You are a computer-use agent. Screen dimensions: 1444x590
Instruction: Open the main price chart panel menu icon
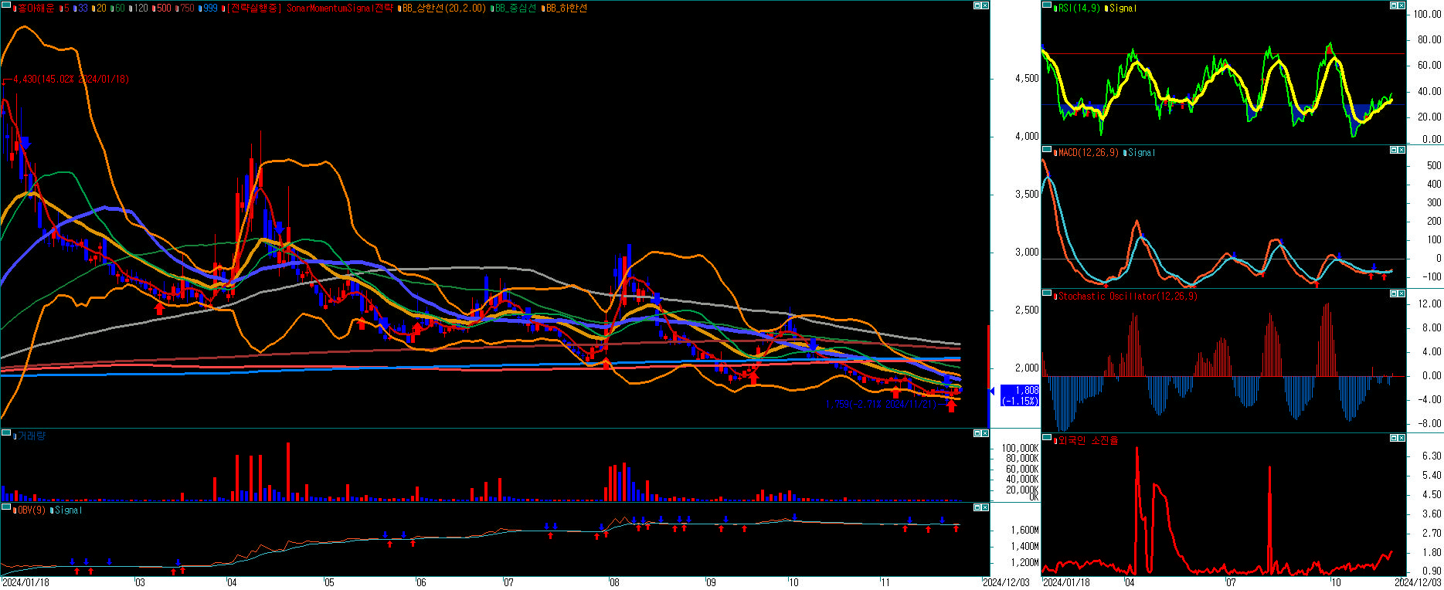pyautogui.click(x=5, y=5)
